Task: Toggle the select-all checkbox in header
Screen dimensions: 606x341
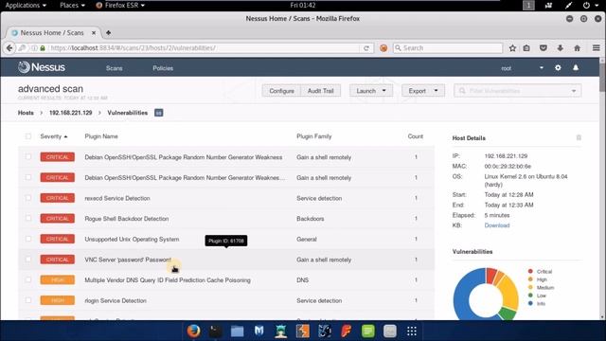Action: pos(27,136)
